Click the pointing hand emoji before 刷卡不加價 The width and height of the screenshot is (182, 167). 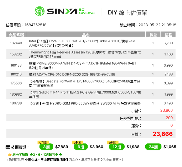tap(10, 155)
